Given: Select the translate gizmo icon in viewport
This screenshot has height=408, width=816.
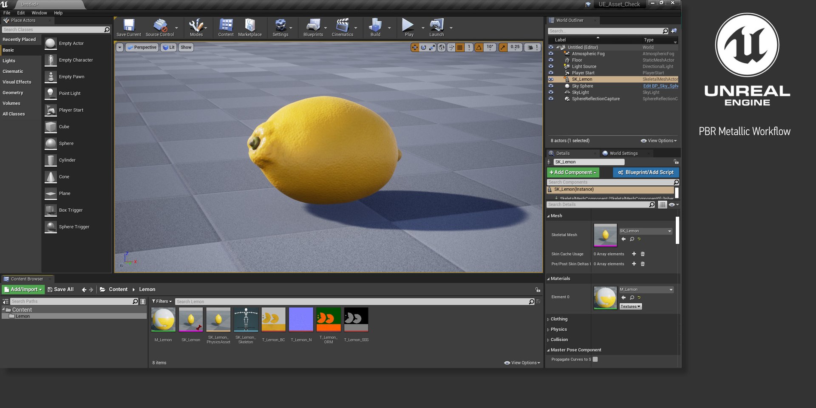Looking at the screenshot, I should (x=415, y=47).
